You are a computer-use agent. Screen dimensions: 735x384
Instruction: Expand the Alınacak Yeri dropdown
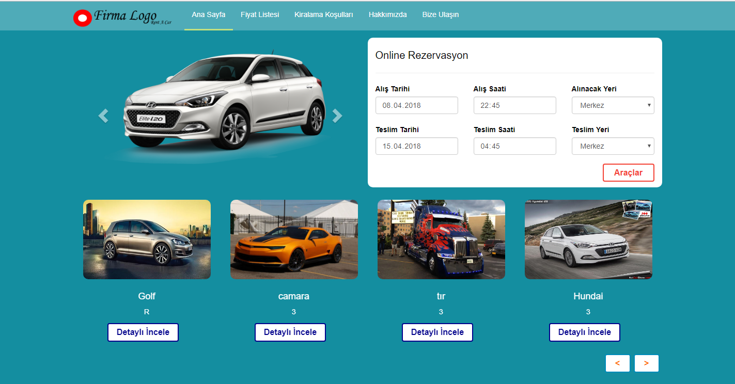point(613,105)
